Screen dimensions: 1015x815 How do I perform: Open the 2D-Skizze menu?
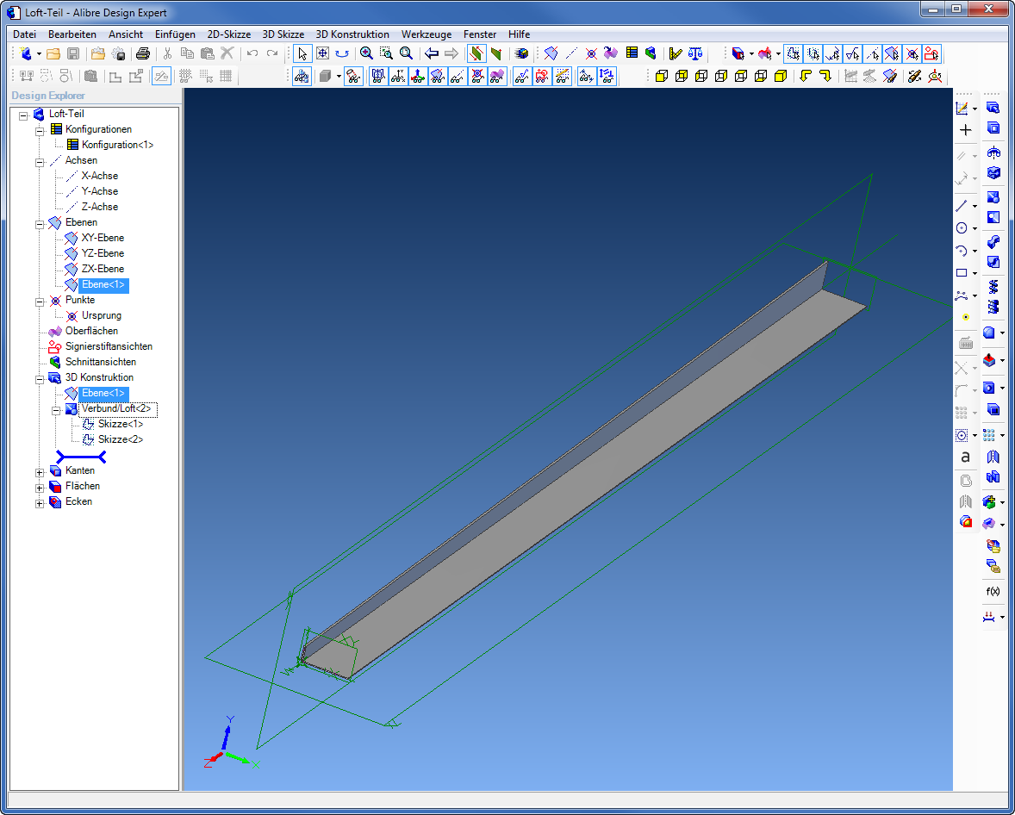coord(228,34)
